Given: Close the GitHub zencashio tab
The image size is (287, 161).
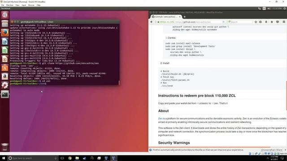Looking at the screenshot, I should click(x=180, y=17).
